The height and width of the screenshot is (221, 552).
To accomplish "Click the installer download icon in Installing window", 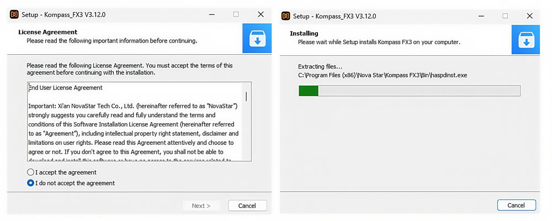I will (526, 39).
